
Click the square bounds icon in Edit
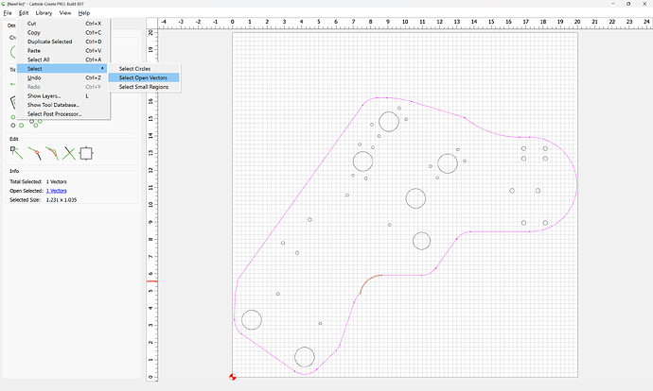(x=86, y=153)
